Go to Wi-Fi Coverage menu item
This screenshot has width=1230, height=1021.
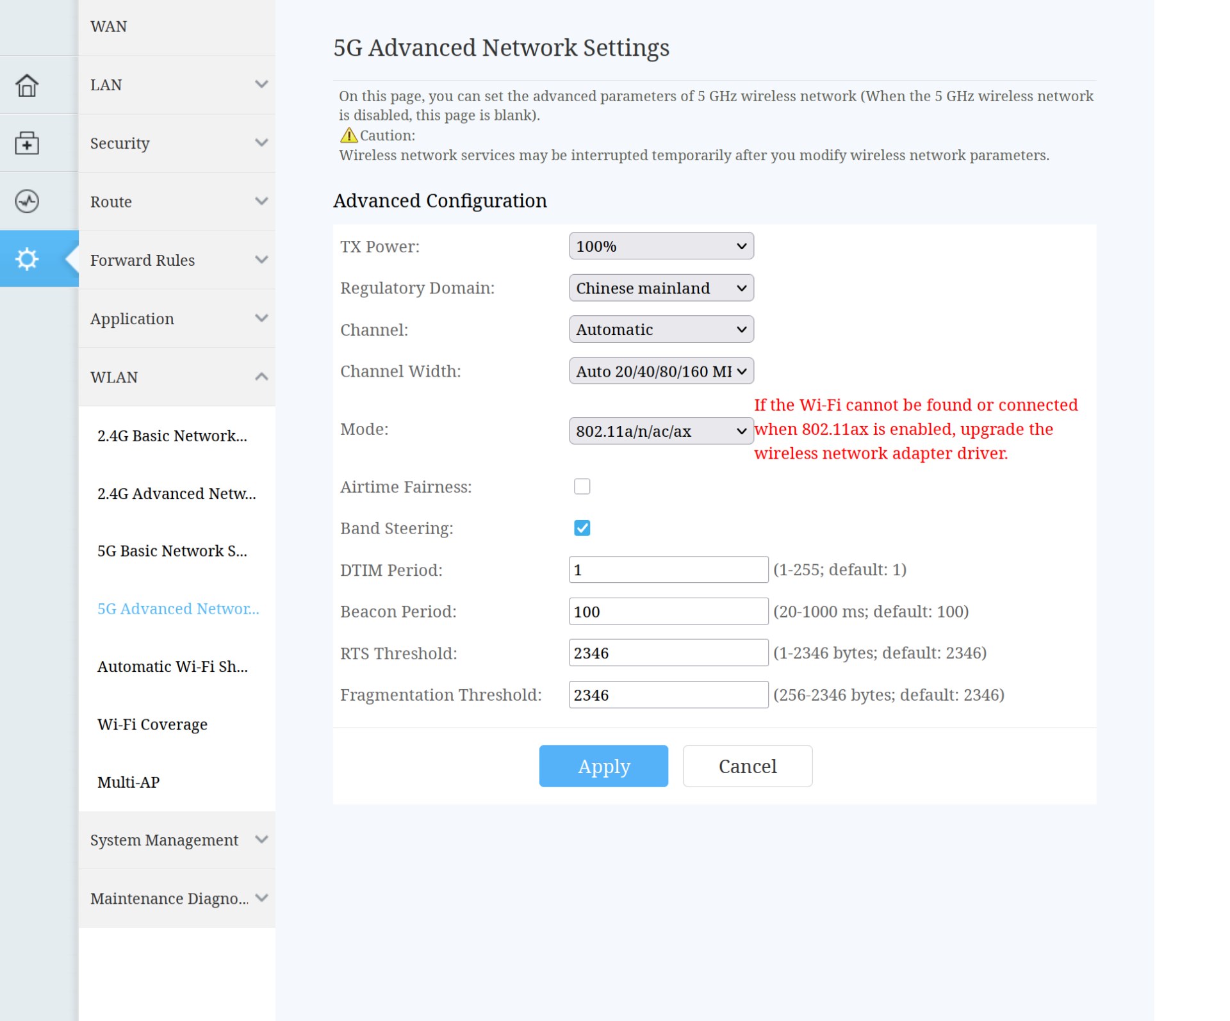point(152,724)
